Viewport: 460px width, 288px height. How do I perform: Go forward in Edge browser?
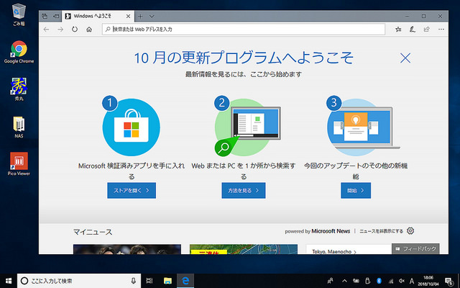[60, 29]
